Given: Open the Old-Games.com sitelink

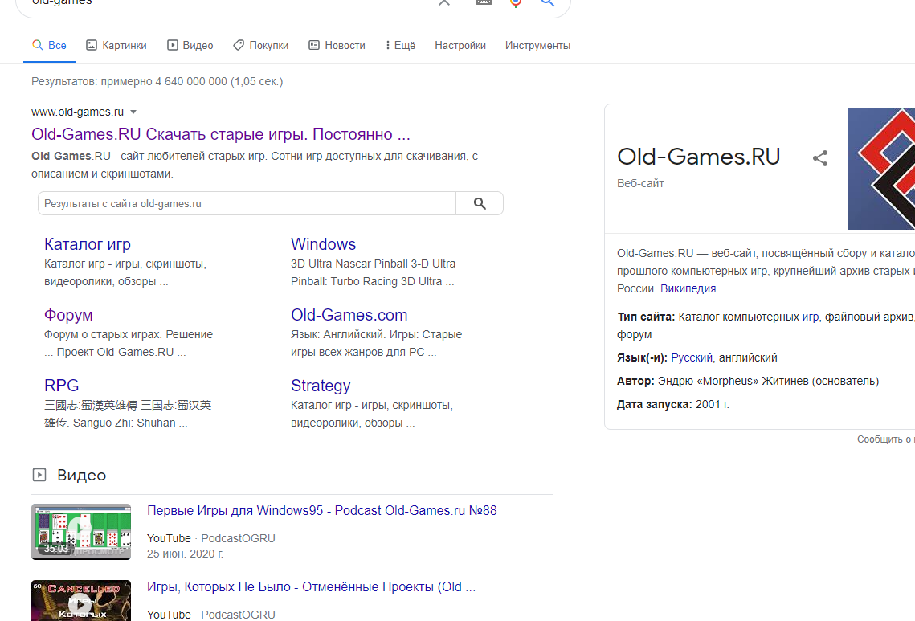Looking at the screenshot, I should 349,315.
